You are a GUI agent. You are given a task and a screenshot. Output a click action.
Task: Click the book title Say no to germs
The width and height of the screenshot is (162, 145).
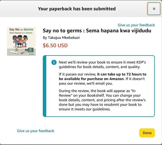tap(97, 31)
